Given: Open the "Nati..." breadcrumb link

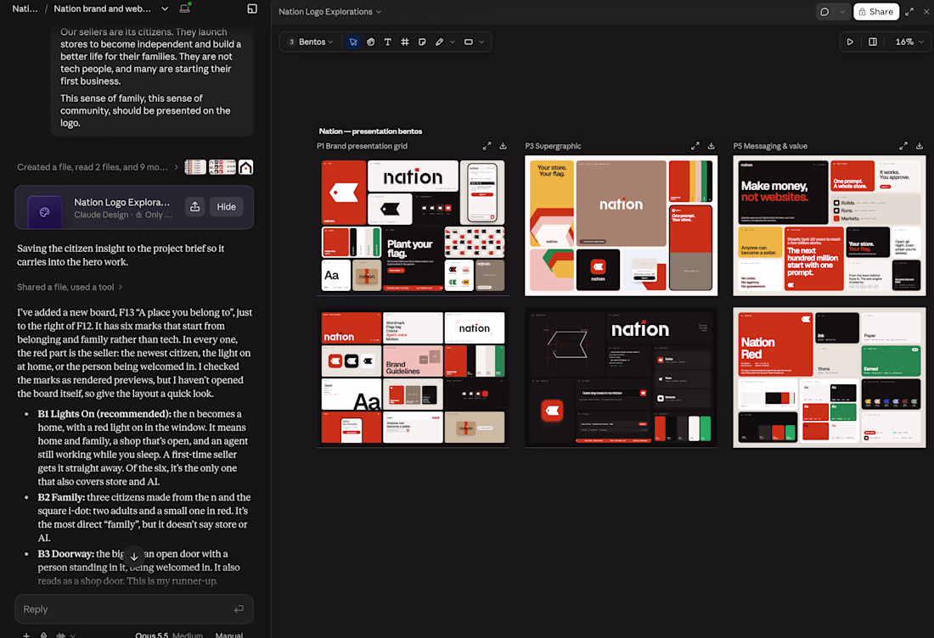Looking at the screenshot, I should pos(25,8).
